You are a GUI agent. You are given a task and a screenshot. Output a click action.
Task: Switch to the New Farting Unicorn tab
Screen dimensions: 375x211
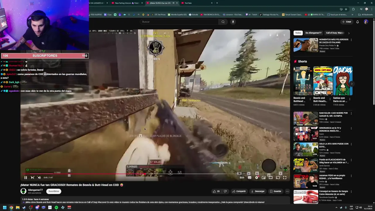pos(127,3)
